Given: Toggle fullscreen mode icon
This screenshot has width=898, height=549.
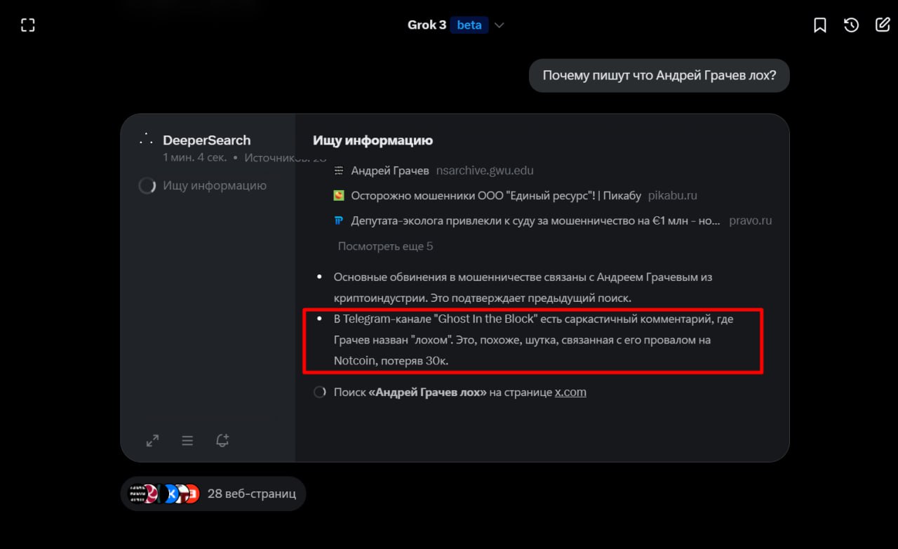Looking at the screenshot, I should coord(28,25).
